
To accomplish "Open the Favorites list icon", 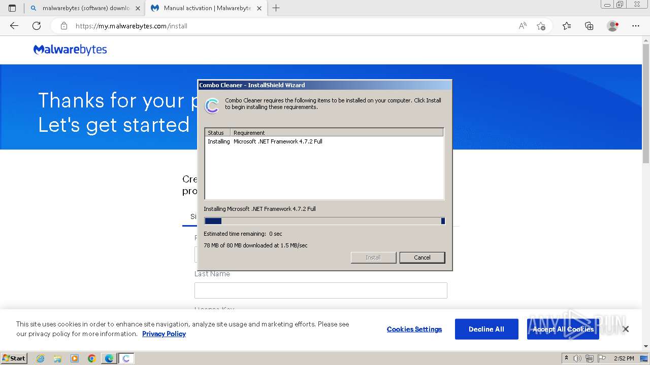I will pyautogui.click(x=567, y=26).
